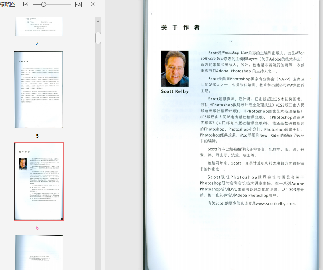323x270 pixels.
Task: Click the large thumbnail size icon
Action: tap(78, 4)
